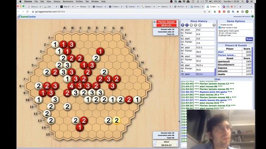Click Move History scrollbar thumb

point(215,72)
